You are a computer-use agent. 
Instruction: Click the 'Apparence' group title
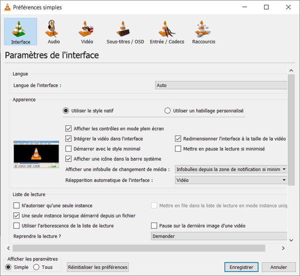pos(24,99)
